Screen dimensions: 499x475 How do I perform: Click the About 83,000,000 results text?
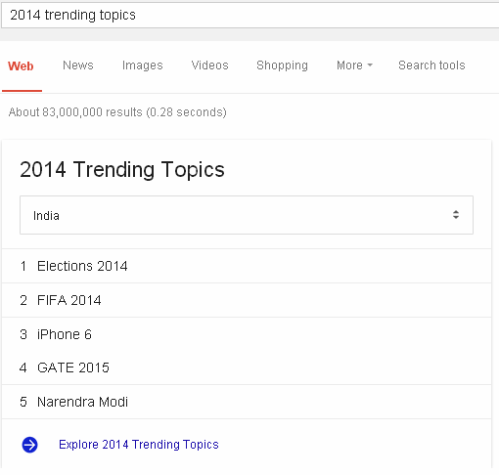[117, 112]
